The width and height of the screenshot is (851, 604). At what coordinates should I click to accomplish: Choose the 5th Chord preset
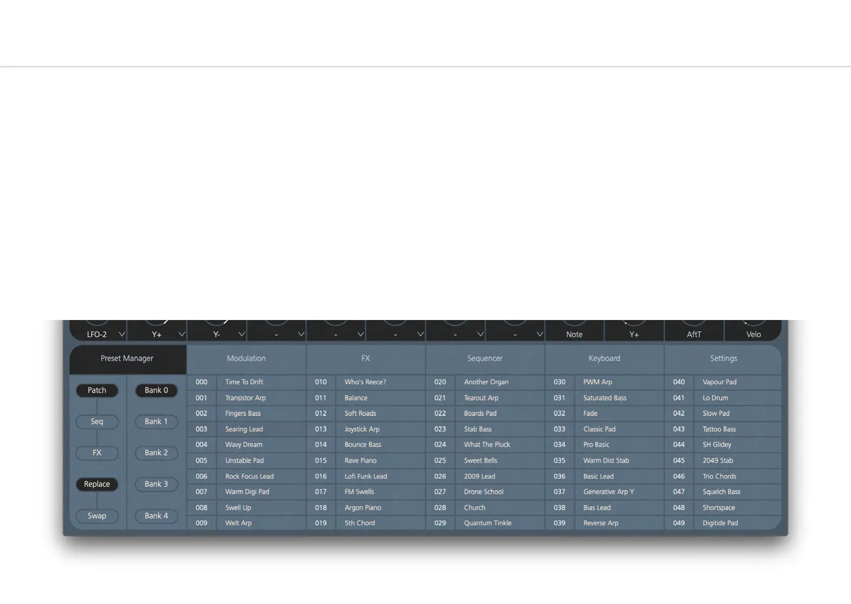point(366,523)
